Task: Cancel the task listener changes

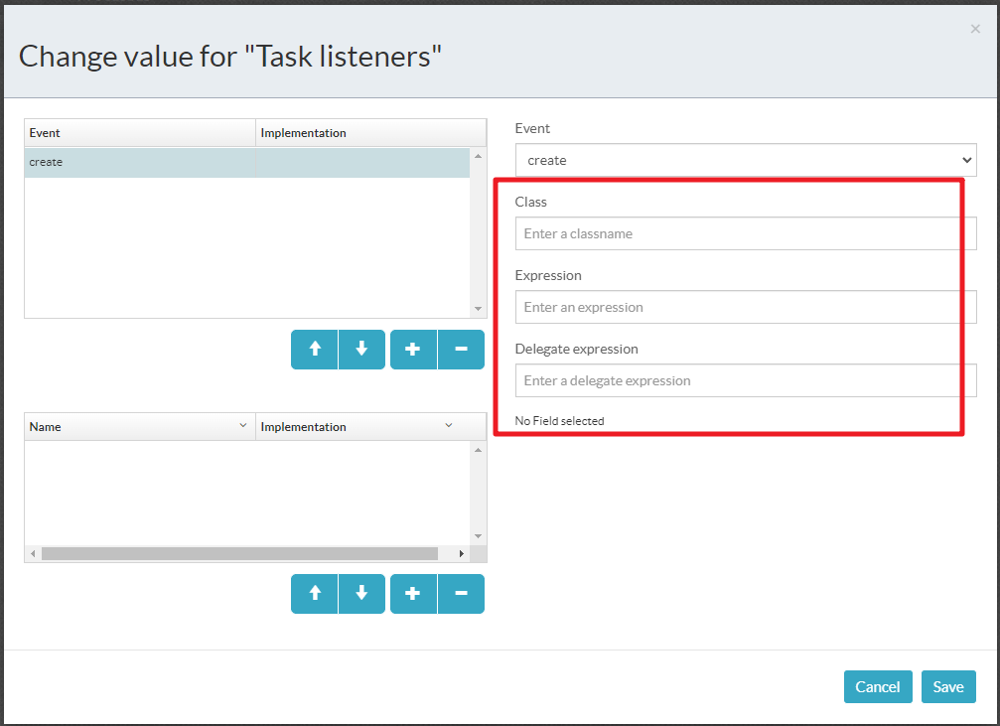Action: click(878, 687)
